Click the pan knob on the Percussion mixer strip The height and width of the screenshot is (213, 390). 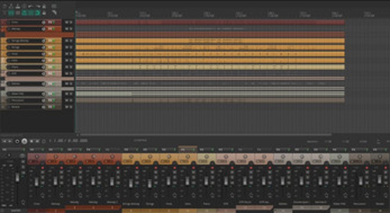(360, 157)
